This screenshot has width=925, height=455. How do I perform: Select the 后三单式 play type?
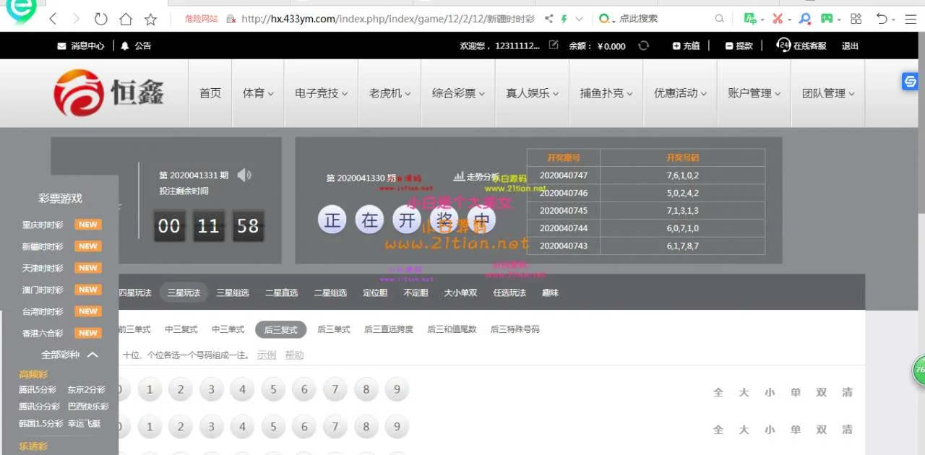click(333, 329)
